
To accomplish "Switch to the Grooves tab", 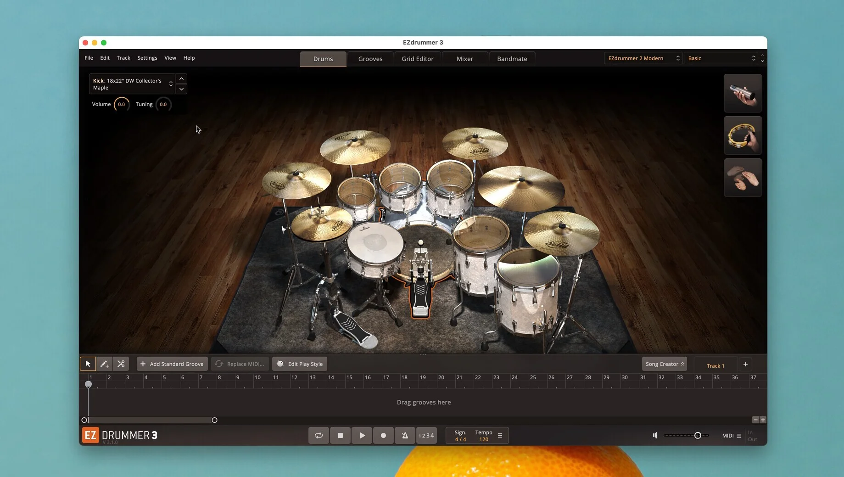I will tap(370, 59).
